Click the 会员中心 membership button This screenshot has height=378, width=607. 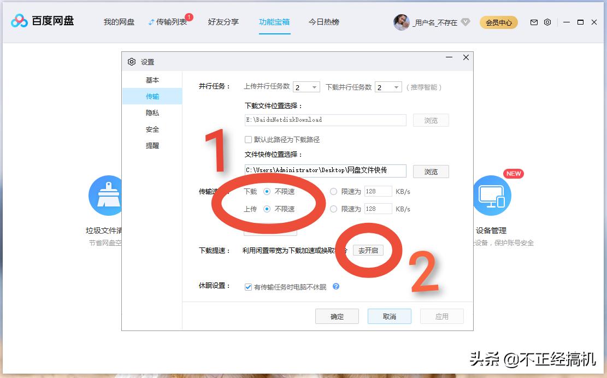[498, 22]
